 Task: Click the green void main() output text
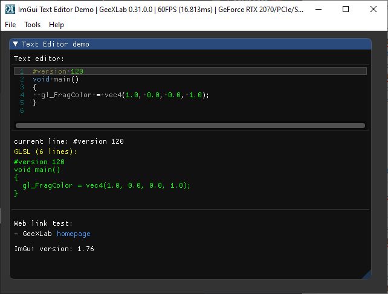[37, 170]
